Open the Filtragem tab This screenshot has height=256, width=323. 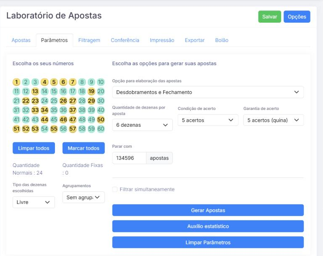coord(89,40)
